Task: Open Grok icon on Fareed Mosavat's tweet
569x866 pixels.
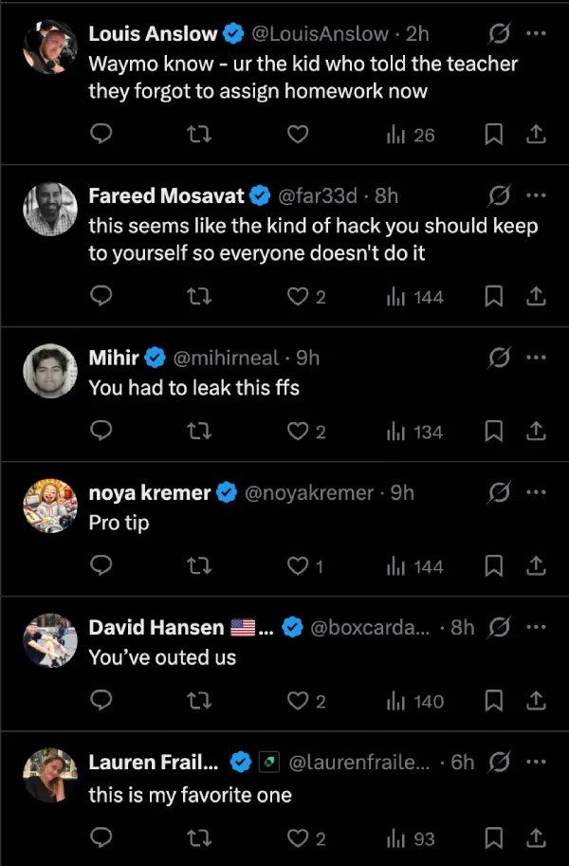Action: [497, 196]
